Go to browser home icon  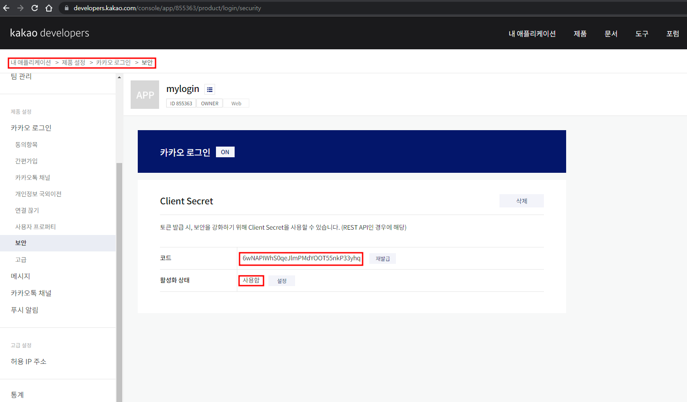coord(49,8)
